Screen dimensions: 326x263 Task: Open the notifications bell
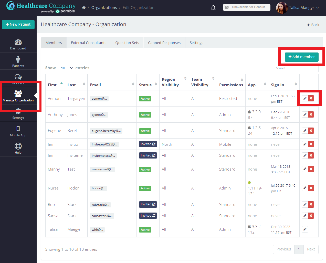[213, 8]
